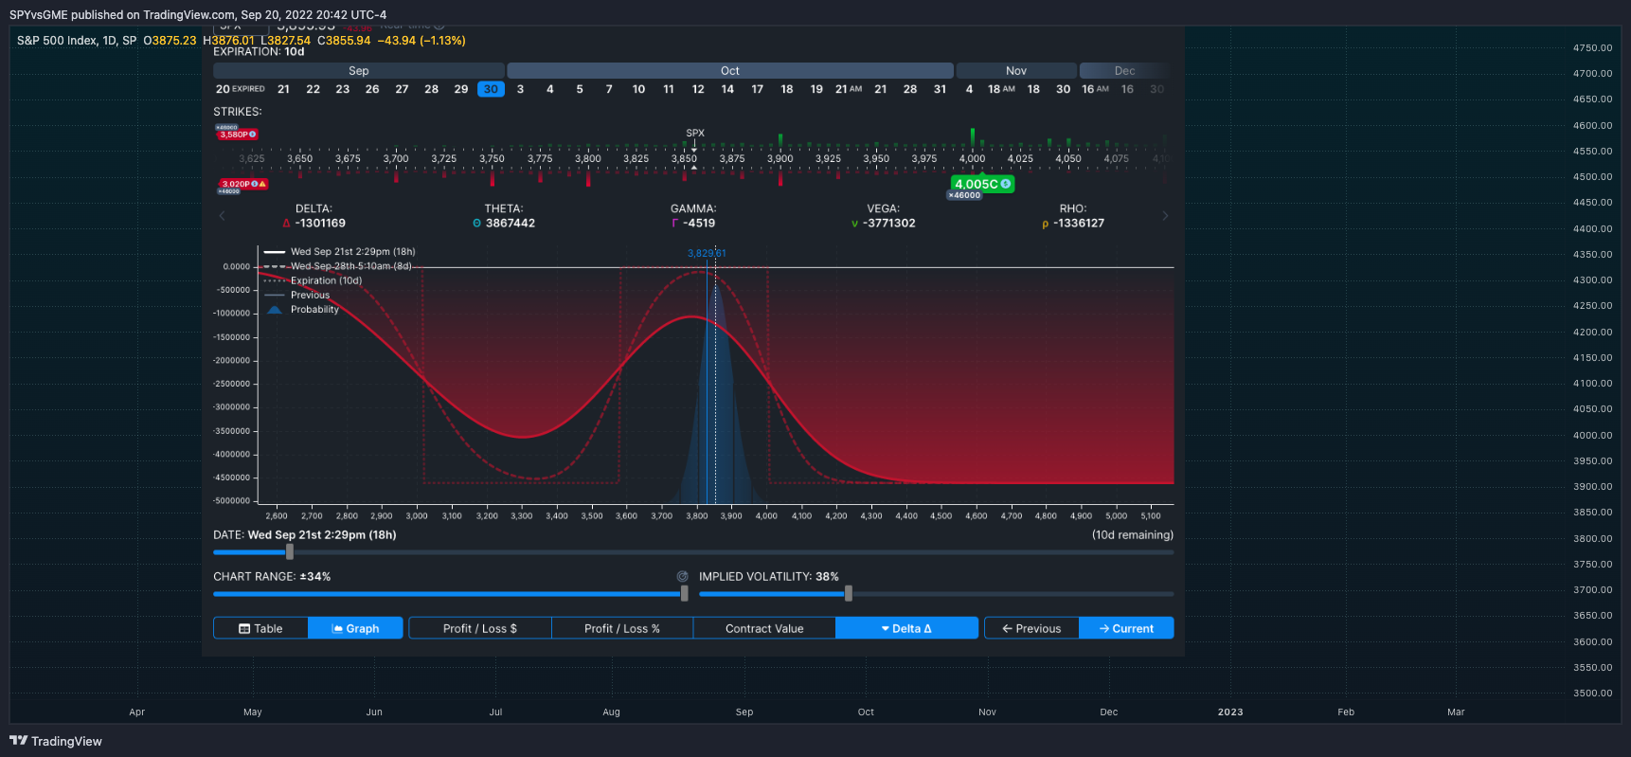Select the Oct 31 expiration date

pos(940,89)
